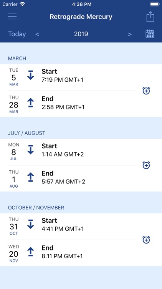Select the Start 4:41 PM GMT+1 entry

pyautogui.click(x=73, y=227)
